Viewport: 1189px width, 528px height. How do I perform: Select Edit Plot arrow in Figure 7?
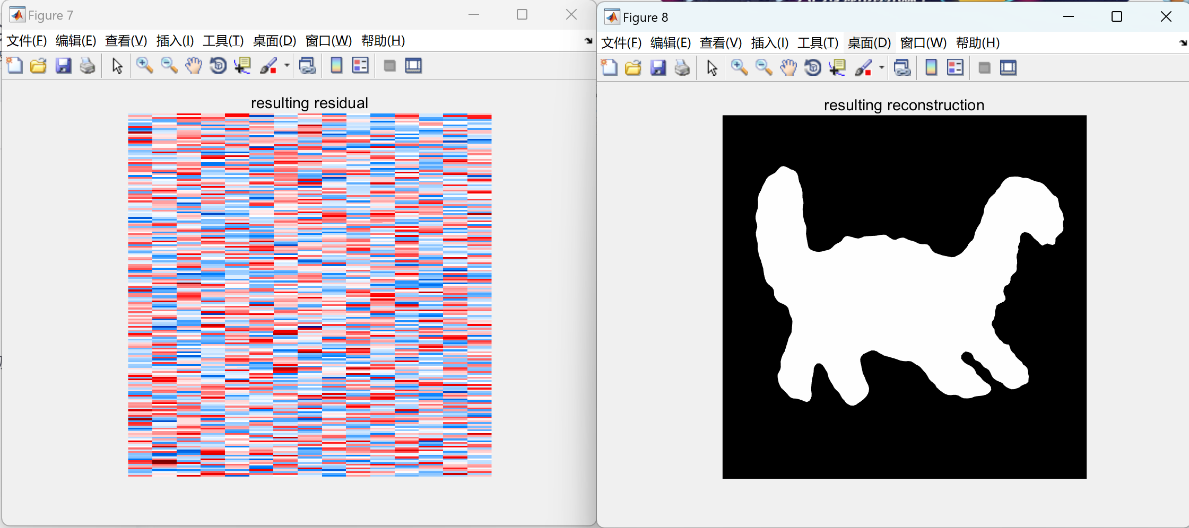pyautogui.click(x=118, y=66)
